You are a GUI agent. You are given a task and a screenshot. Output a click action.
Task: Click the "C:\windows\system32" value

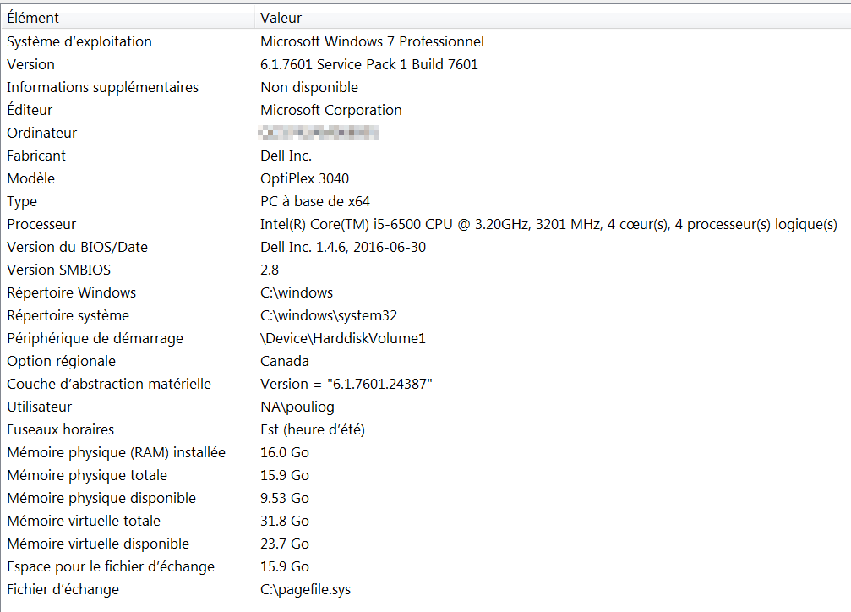[x=329, y=315]
